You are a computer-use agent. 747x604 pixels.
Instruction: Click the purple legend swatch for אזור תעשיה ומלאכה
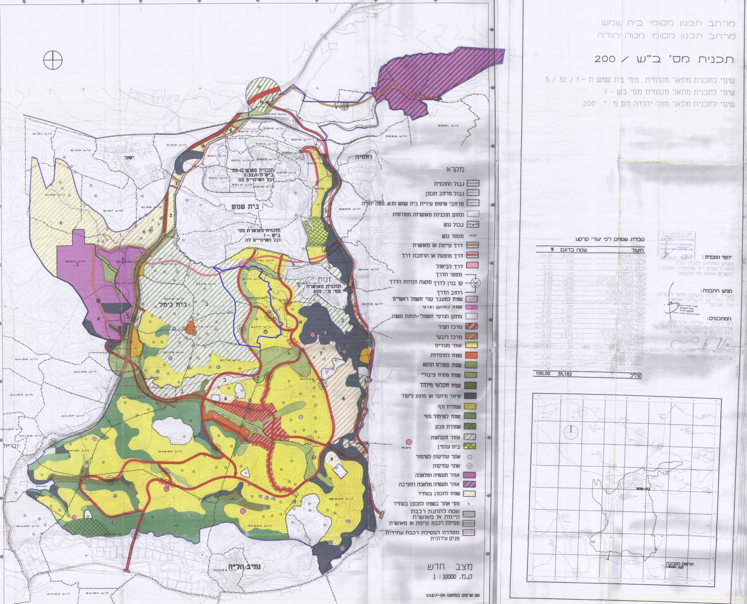(x=470, y=475)
